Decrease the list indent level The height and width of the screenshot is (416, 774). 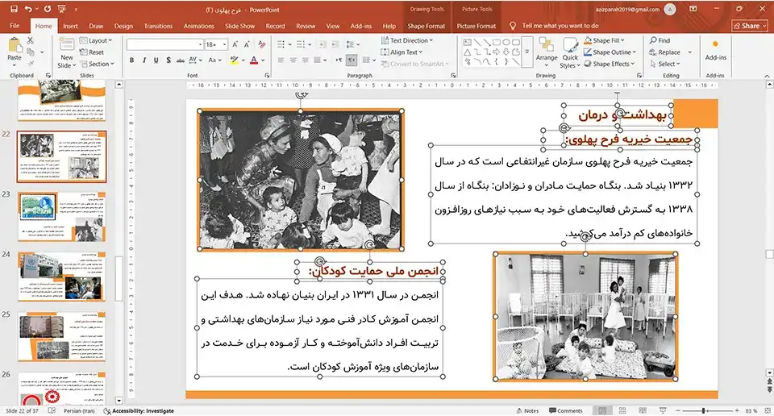[x=322, y=44]
